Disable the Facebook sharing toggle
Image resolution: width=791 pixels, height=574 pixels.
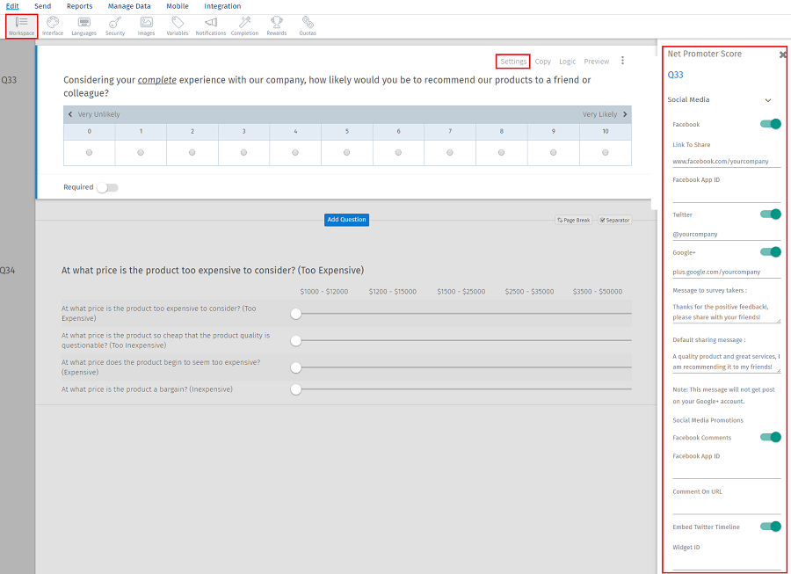[x=770, y=124]
